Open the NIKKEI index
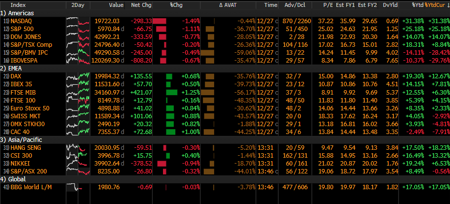 coord(20,164)
